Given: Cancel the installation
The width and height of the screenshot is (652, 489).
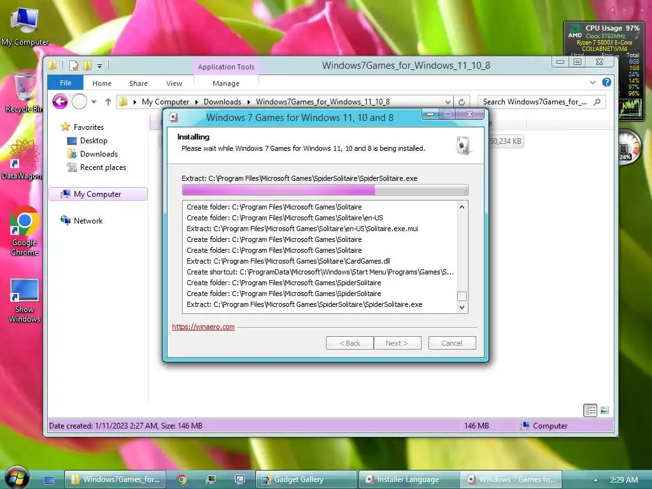Looking at the screenshot, I should coord(452,343).
